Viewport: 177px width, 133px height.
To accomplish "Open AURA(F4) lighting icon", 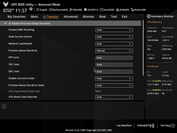I will point(117,10).
